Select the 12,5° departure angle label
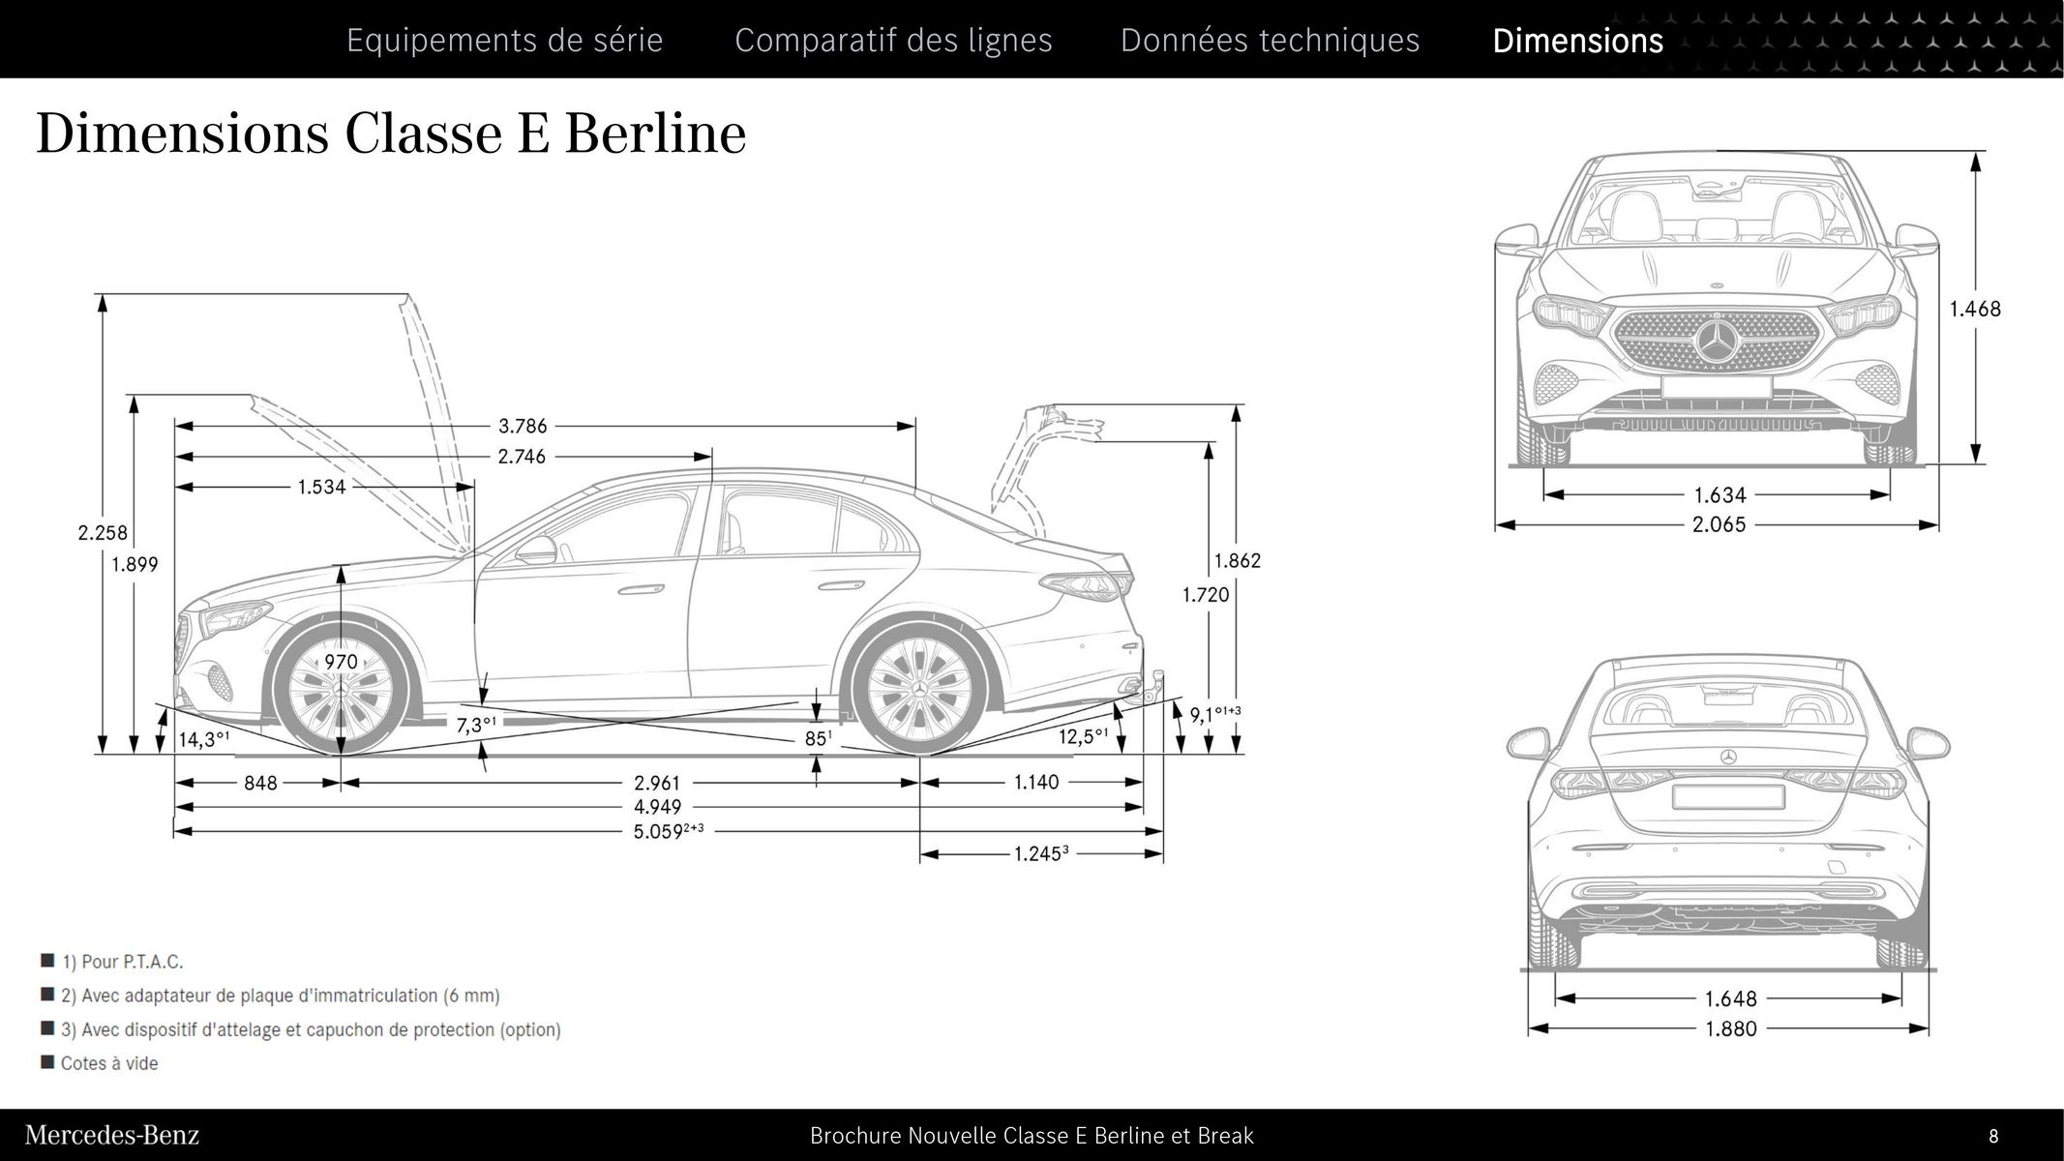 tap(1083, 736)
